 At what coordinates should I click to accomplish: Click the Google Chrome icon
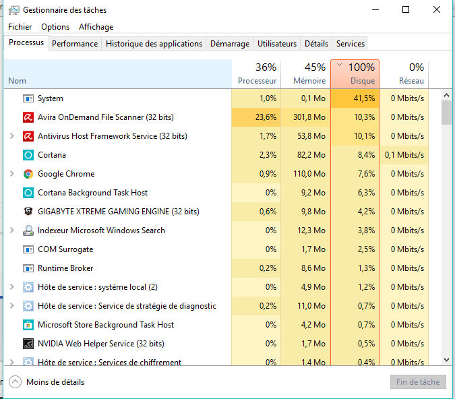point(28,174)
